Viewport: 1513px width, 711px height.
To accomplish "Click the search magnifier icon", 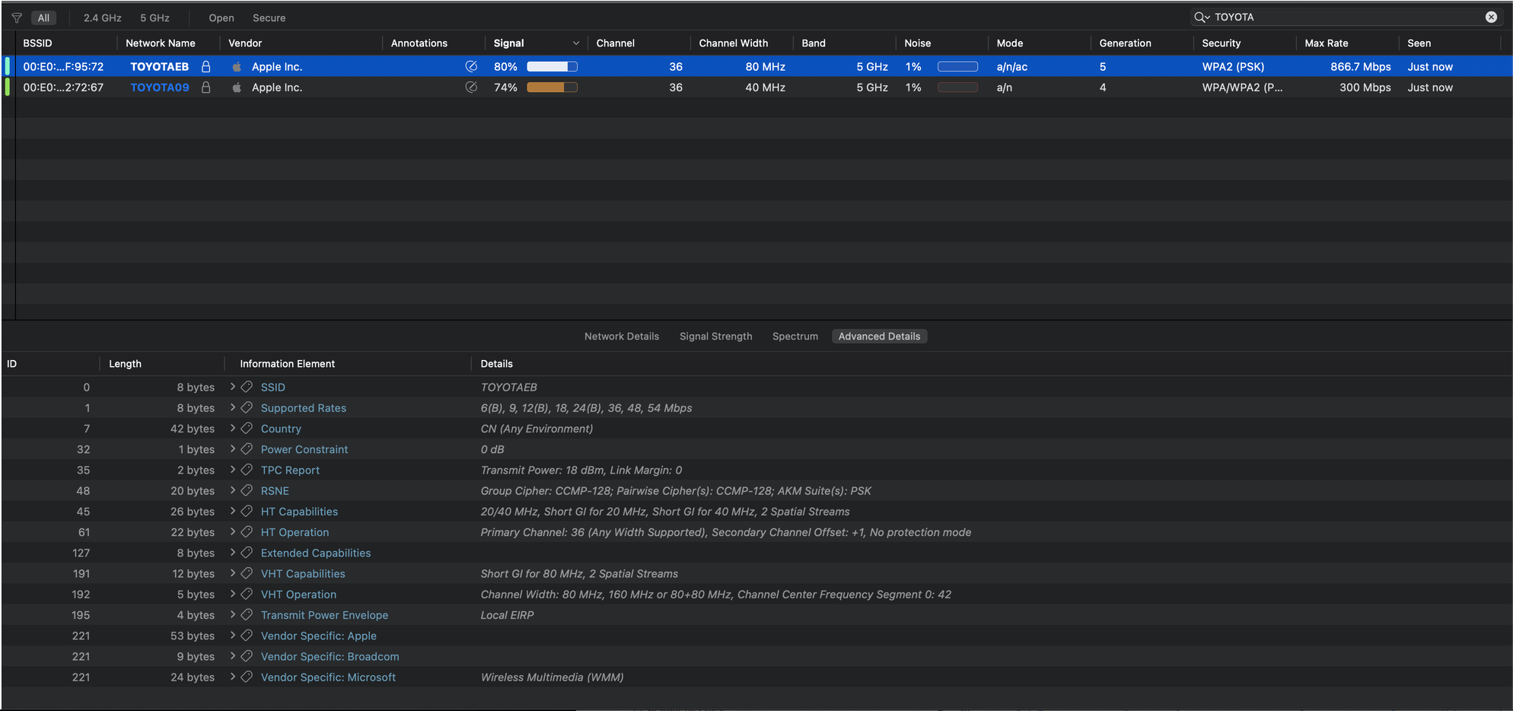I will point(1201,17).
